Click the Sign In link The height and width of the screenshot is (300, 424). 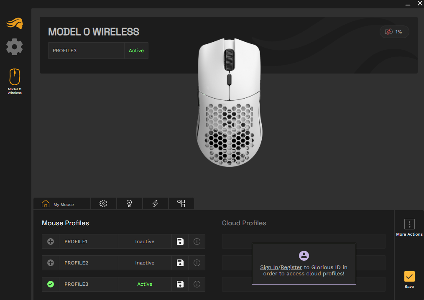tap(269, 267)
